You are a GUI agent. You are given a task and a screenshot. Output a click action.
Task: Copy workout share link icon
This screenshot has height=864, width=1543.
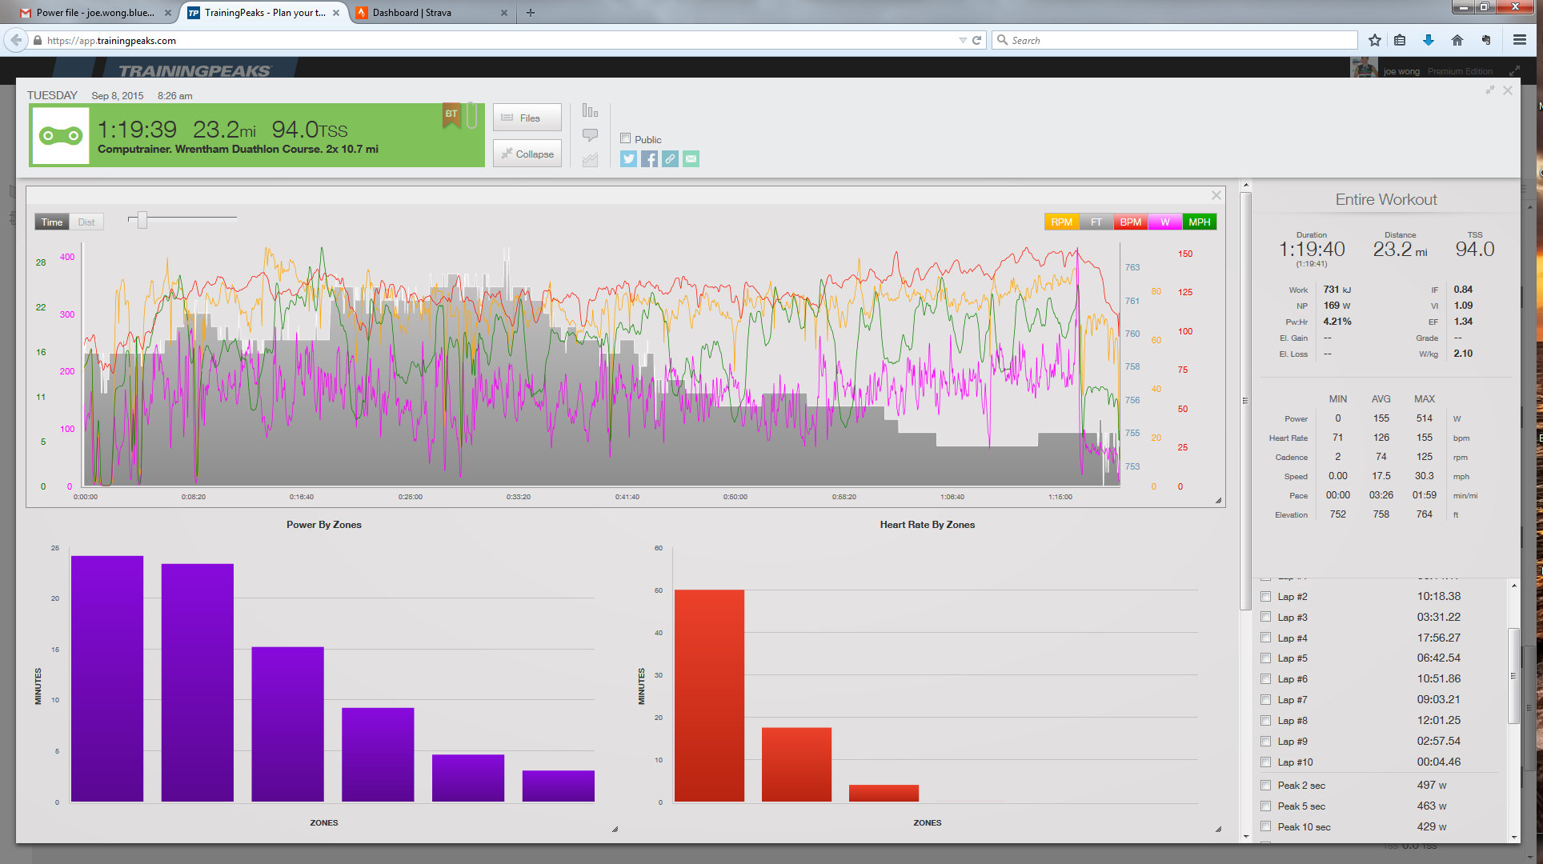[x=670, y=159]
